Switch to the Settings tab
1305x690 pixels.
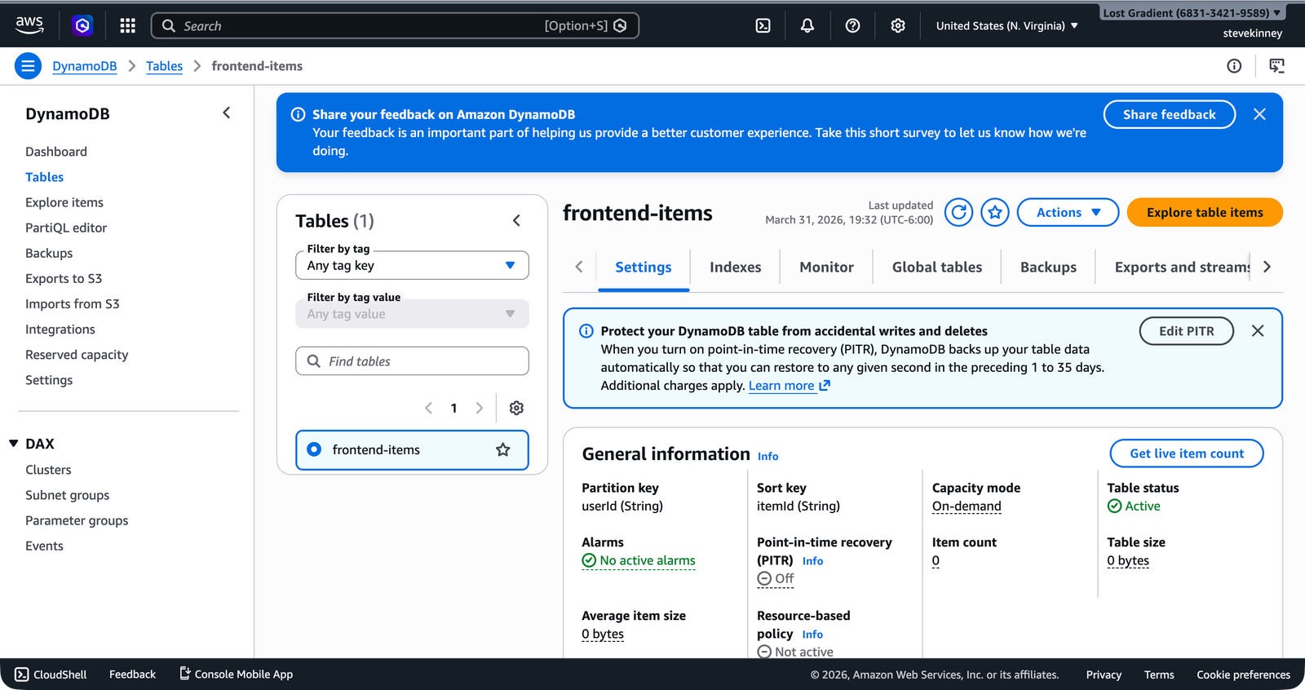point(644,267)
